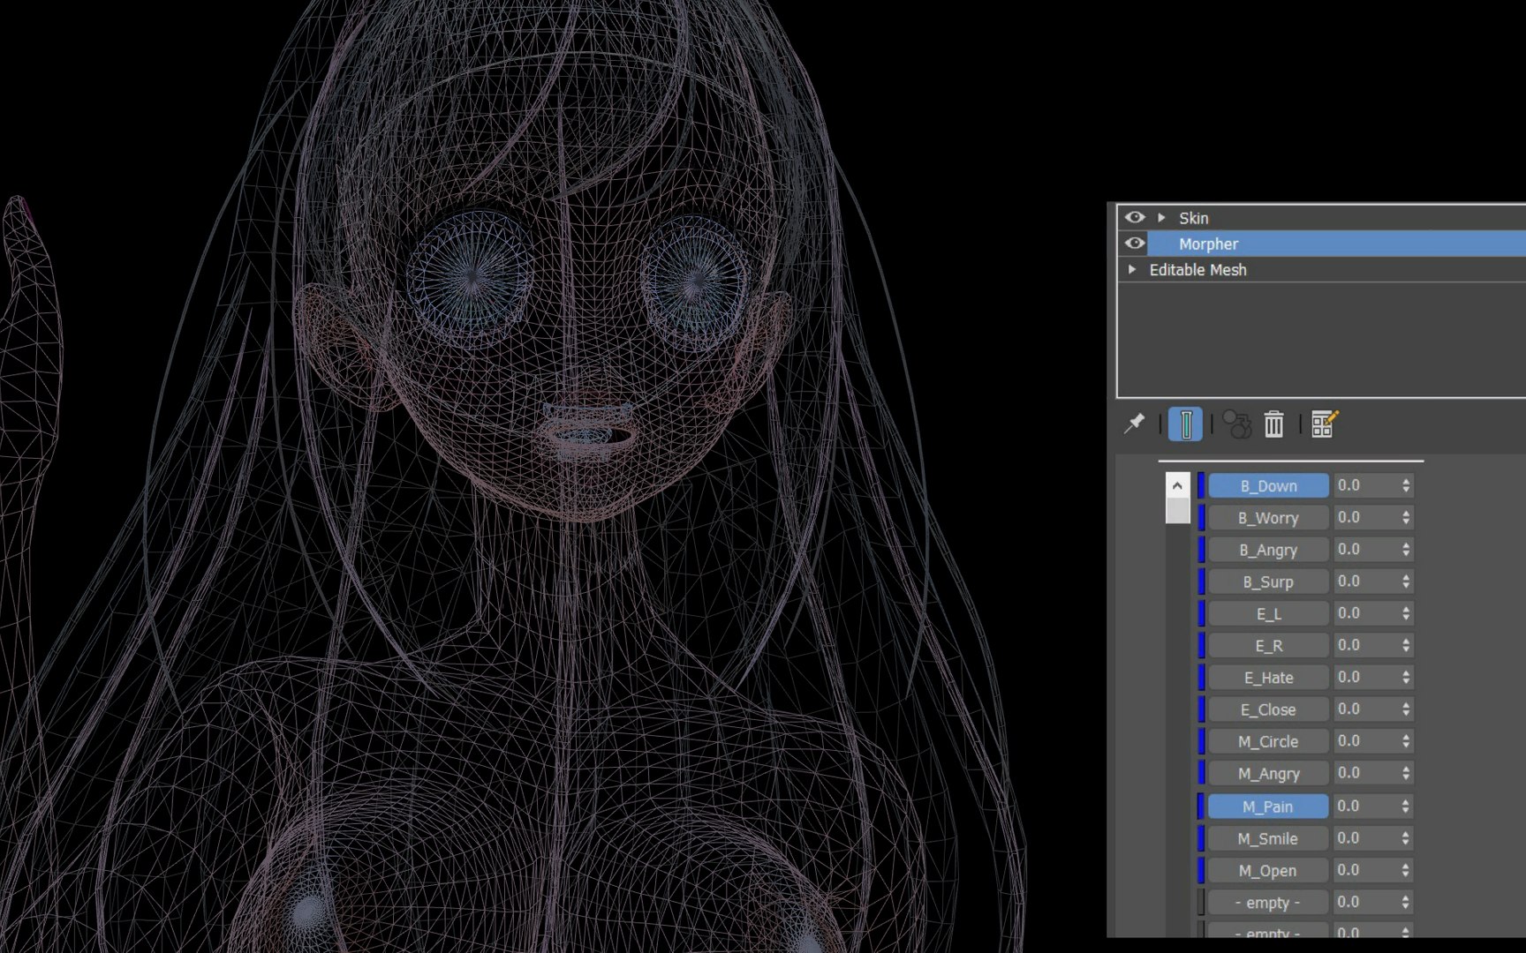Viewport: 1526px width, 953px height.
Task: Click the E_Hate morph channel
Action: point(1268,678)
